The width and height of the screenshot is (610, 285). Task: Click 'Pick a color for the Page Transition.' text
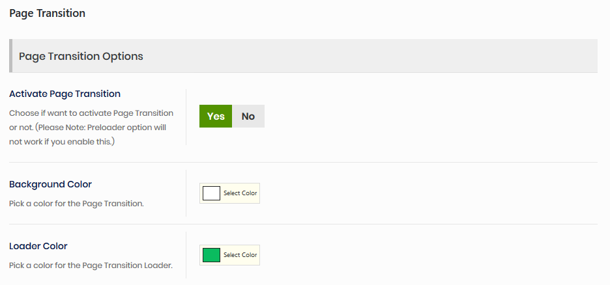coord(76,204)
